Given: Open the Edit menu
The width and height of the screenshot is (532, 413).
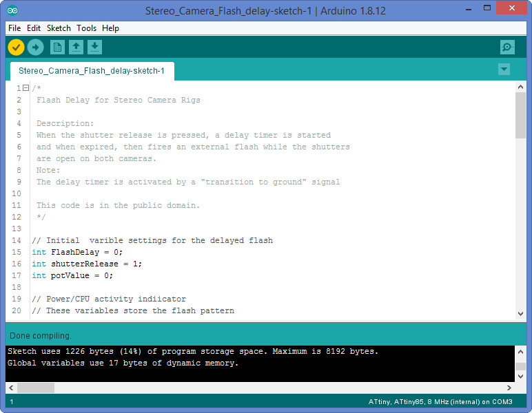Looking at the screenshot, I should point(34,28).
